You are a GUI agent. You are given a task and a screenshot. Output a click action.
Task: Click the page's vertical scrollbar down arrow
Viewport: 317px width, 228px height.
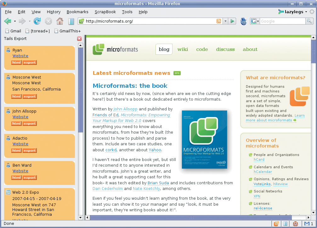pos(313,213)
